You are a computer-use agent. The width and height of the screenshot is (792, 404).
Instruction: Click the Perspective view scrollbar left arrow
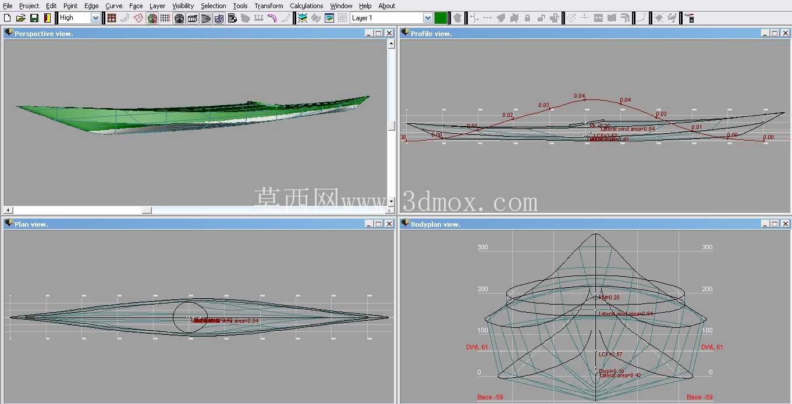[x=8, y=210]
